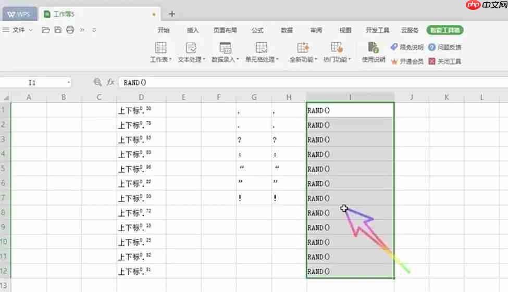This screenshot has width=508, height=292.
Task: Switch to the 视图 ribbon tab
Action: (345, 30)
